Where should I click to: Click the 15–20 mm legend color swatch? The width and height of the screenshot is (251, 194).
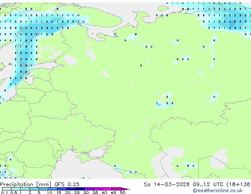[61, 189]
